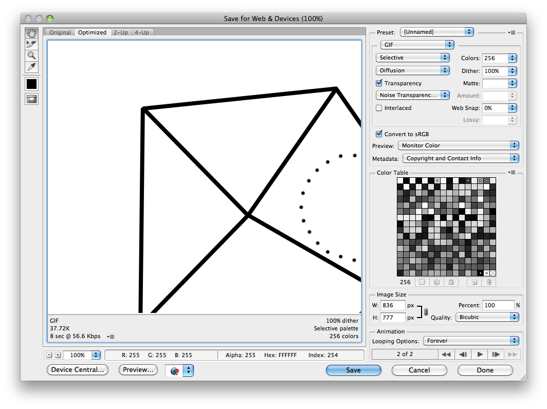Open the Preset dropdown showing [Unnamed]
Viewport: 547px width, 409px height.
437,32
